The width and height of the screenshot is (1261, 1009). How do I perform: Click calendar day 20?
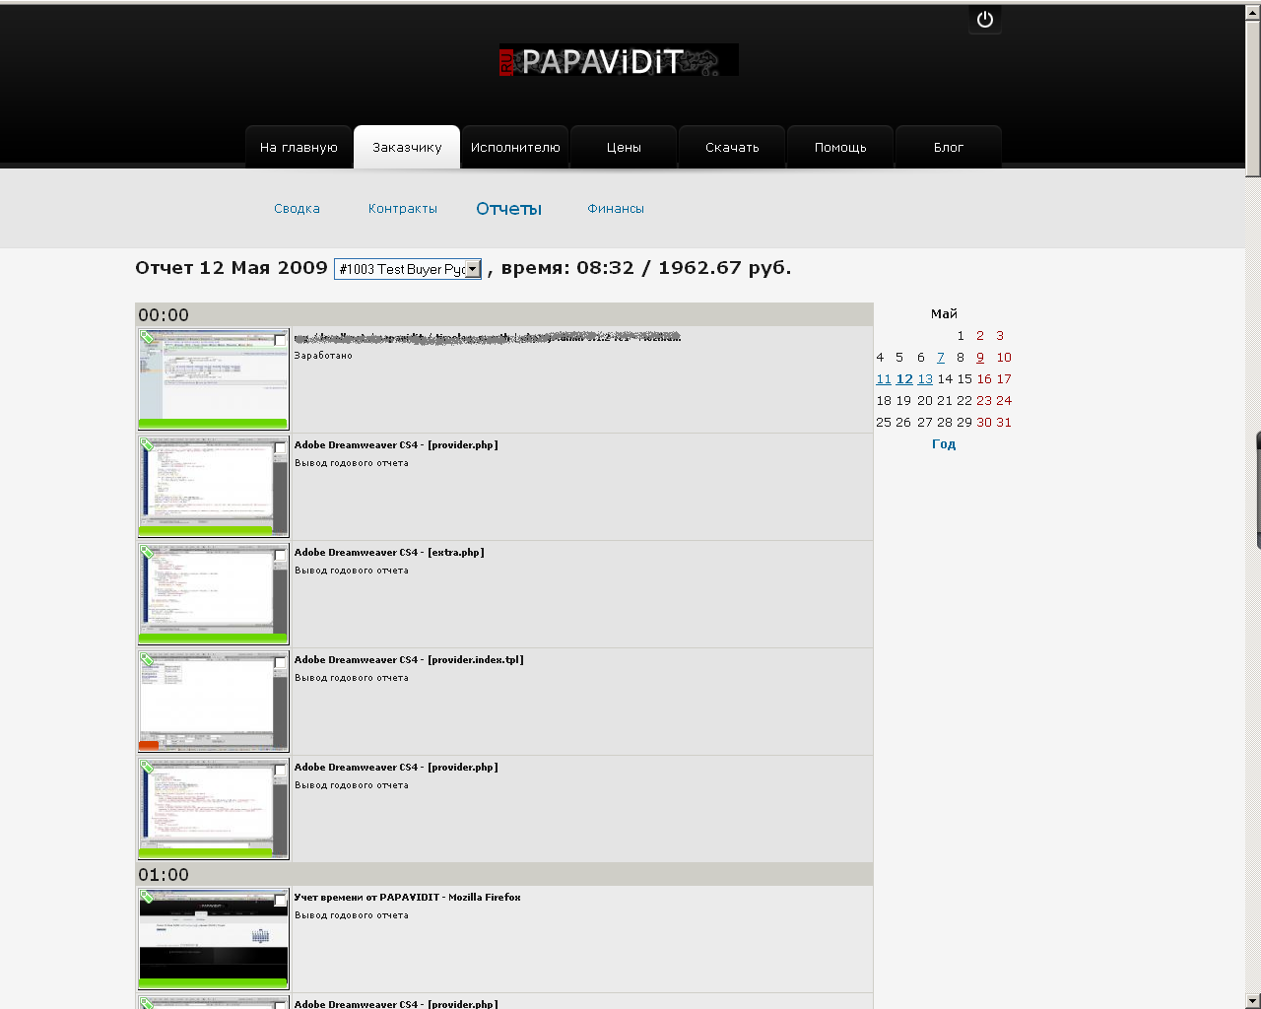coord(925,401)
